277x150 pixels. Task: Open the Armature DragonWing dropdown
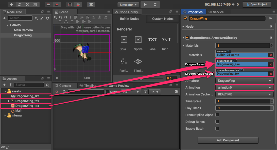point(245,81)
